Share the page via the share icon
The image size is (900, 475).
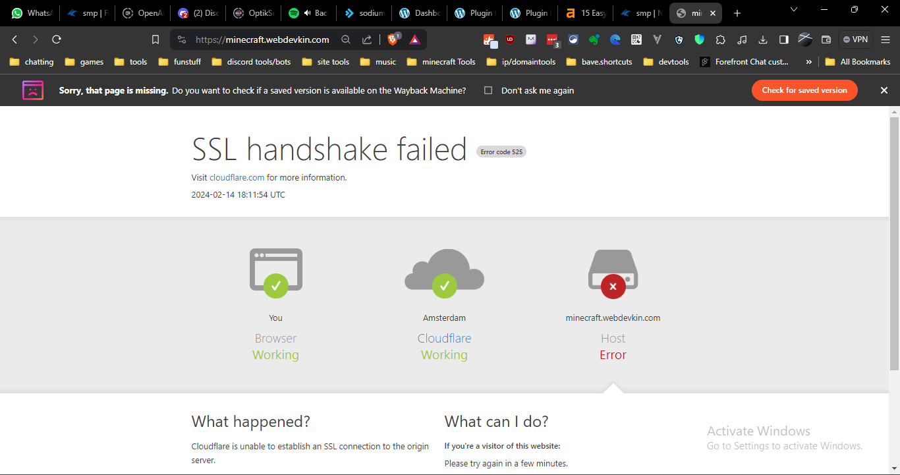pyautogui.click(x=367, y=40)
